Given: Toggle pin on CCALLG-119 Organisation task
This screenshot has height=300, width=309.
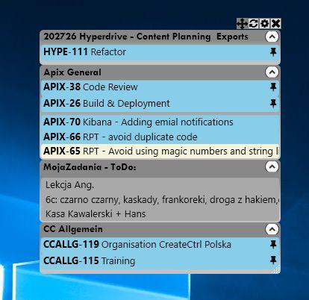Looking at the screenshot, I should click(273, 245).
